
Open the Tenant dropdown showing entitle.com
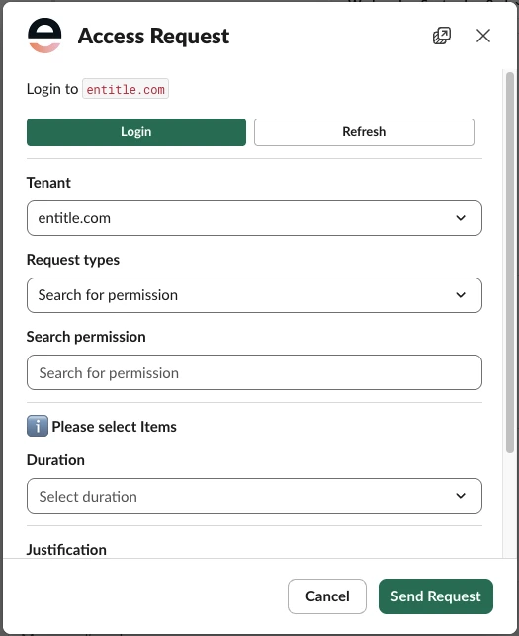255,218
